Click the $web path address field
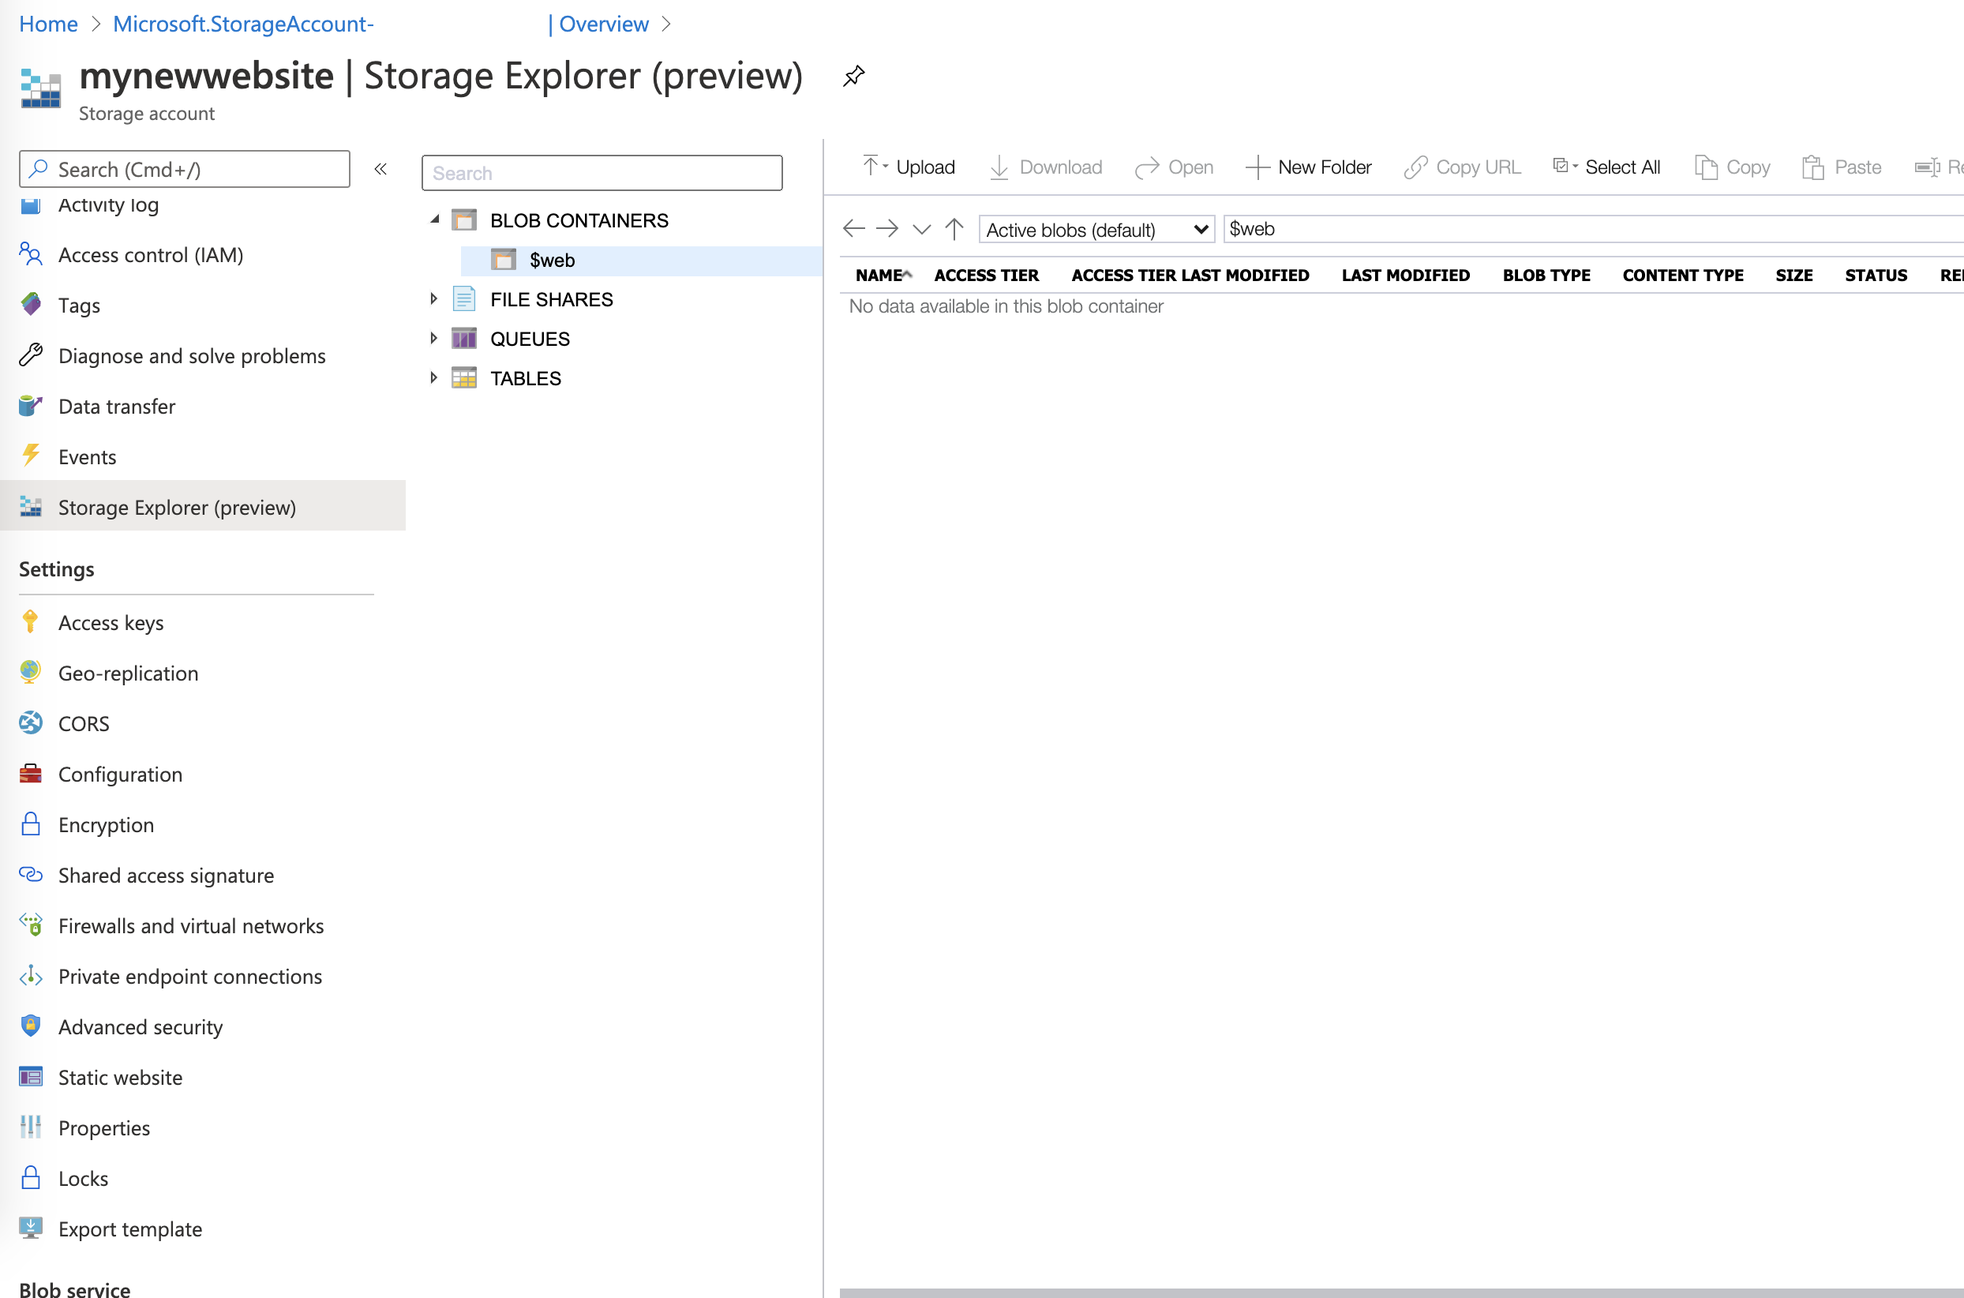This screenshot has width=1964, height=1298. pyautogui.click(x=1593, y=229)
